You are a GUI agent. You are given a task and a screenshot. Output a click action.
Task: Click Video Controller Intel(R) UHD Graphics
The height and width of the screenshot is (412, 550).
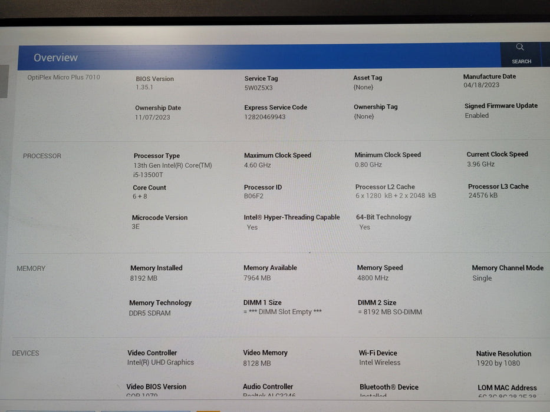[x=161, y=362]
